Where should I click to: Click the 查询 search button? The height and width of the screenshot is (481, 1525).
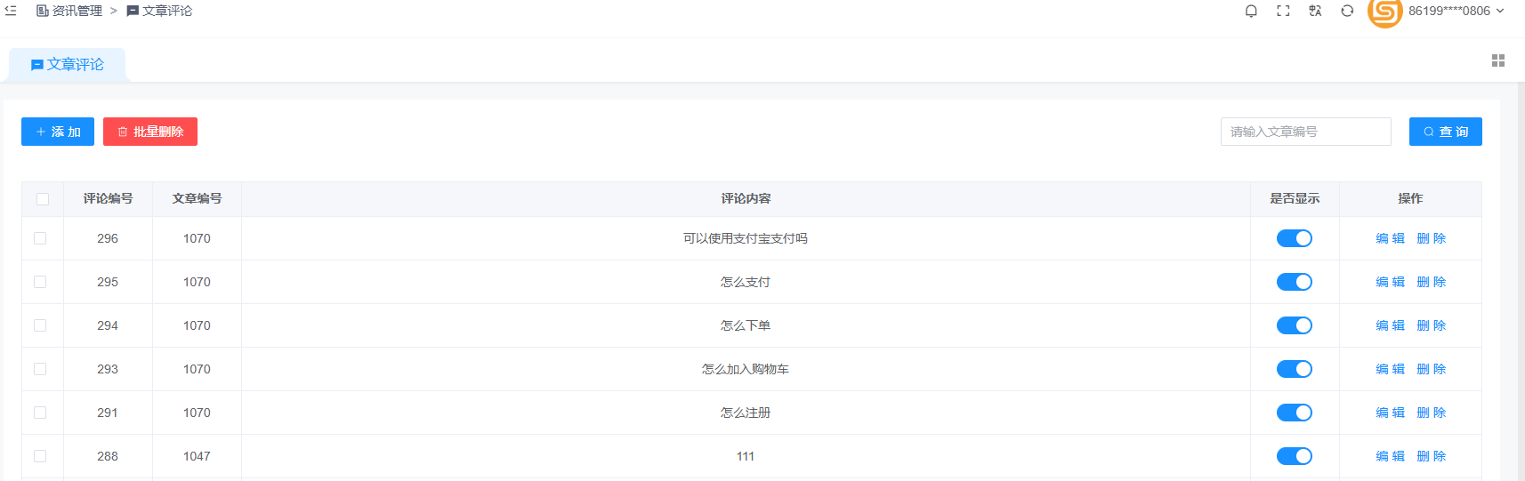[x=1445, y=132]
